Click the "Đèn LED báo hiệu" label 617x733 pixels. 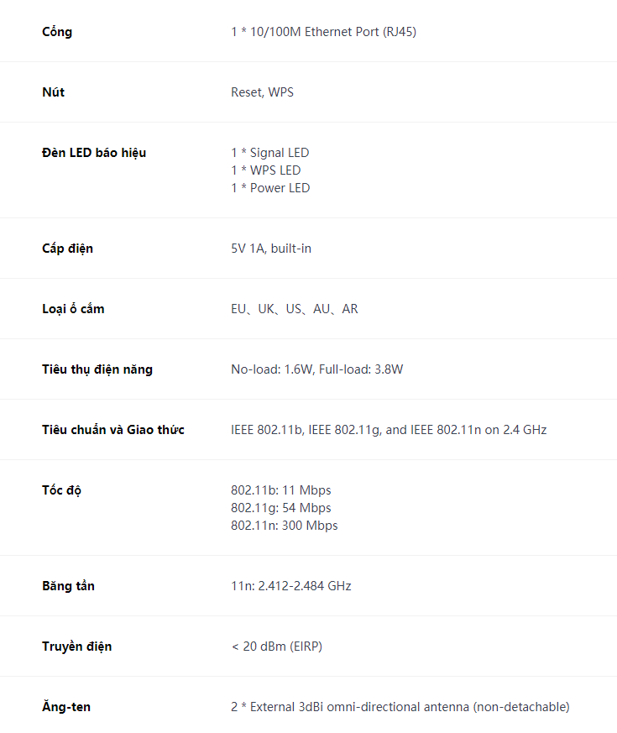94,153
